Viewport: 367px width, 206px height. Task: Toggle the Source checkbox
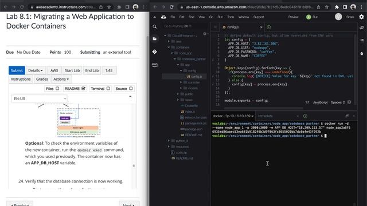coord(131,88)
